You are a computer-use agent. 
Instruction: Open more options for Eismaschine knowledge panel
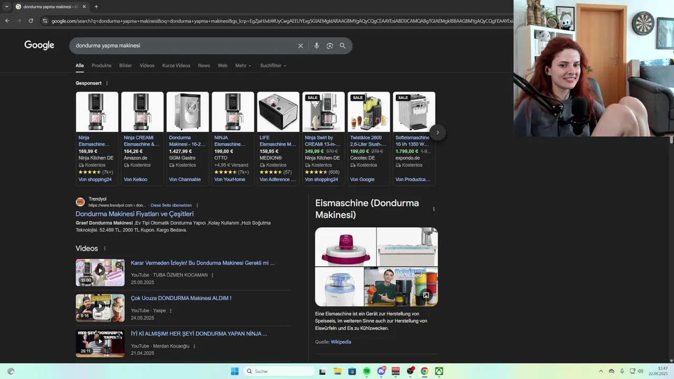[434, 209]
